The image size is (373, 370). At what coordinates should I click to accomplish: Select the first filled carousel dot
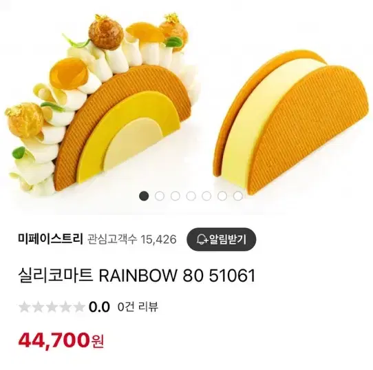click(x=144, y=196)
